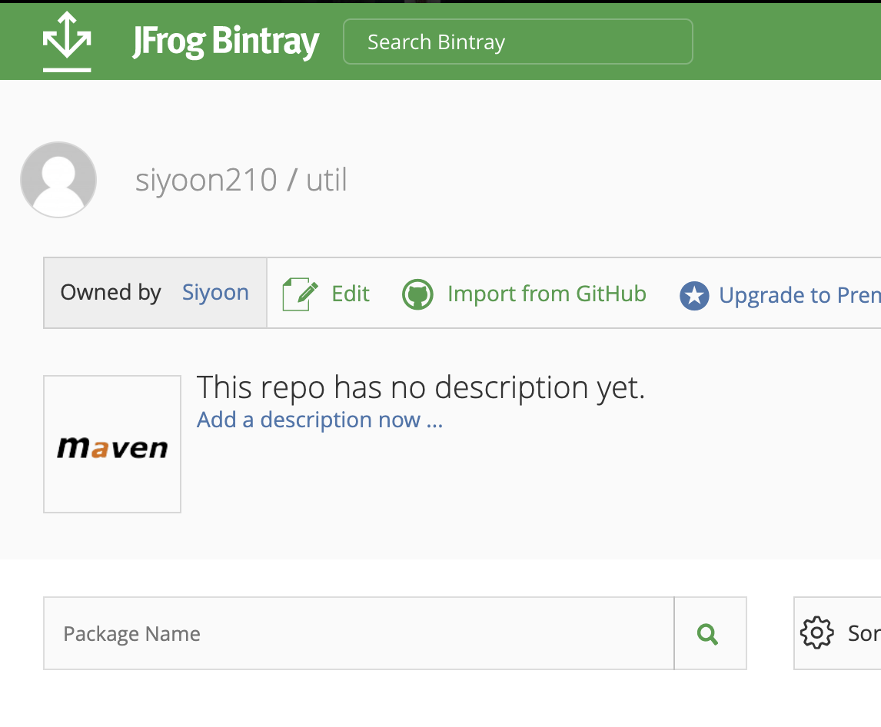Click the GitHub octocat icon
Screen dimensions: 881x727
417,294
